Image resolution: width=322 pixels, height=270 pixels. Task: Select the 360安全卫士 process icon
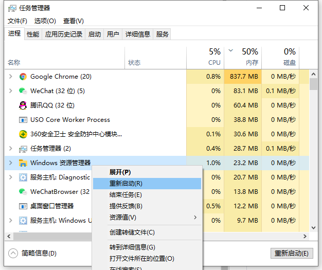point(23,134)
